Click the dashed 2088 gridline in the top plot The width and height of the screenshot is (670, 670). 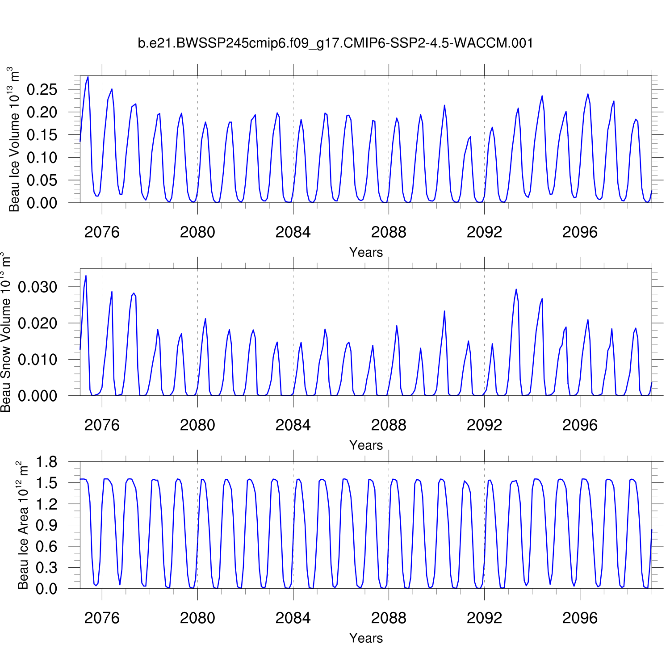(389, 134)
